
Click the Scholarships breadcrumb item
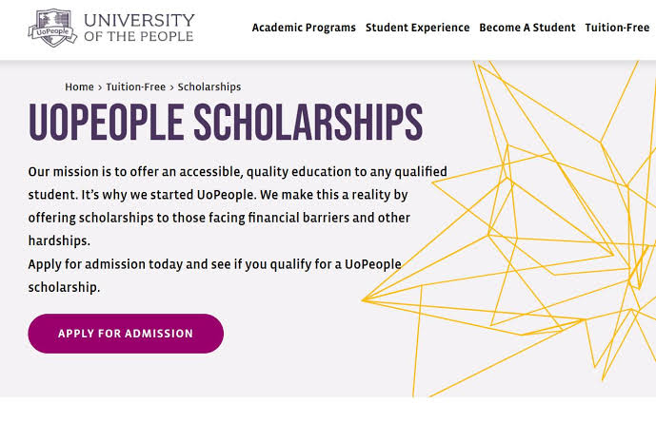coord(209,87)
